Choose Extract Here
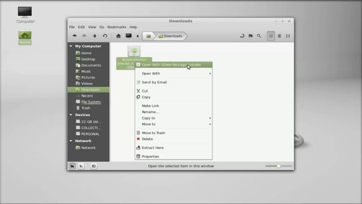Screen dimensions: 362x204 [x=174, y=148]
